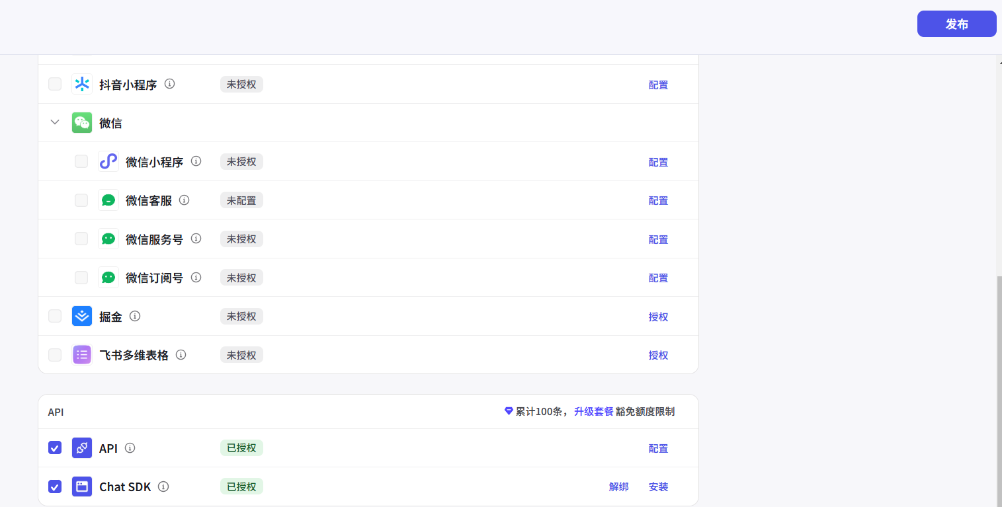Viewport: 1002px width, 507px height.
Task: Open info tooltip beside 微信小程序
Action: (196, 161)
